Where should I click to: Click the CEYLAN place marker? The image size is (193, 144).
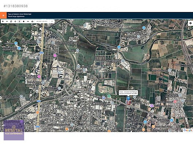point(77,51)
